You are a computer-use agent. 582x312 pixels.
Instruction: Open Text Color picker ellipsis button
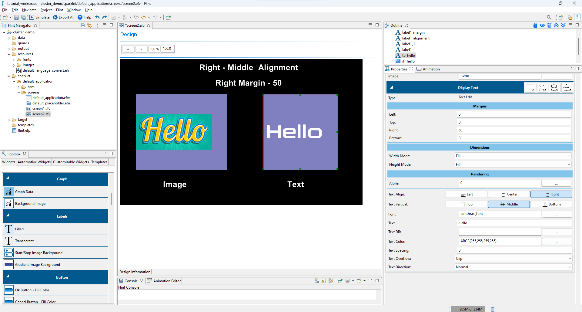point(557,242)
